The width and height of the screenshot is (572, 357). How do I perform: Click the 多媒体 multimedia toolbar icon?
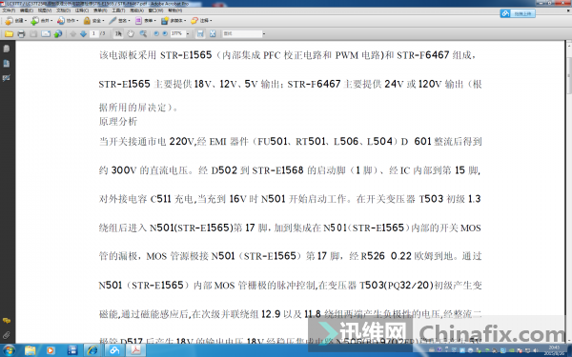pyautogui.click(x=165, y=21)
